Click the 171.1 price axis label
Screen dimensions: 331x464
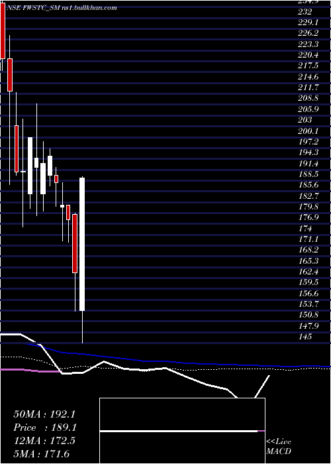pos(308,239)
